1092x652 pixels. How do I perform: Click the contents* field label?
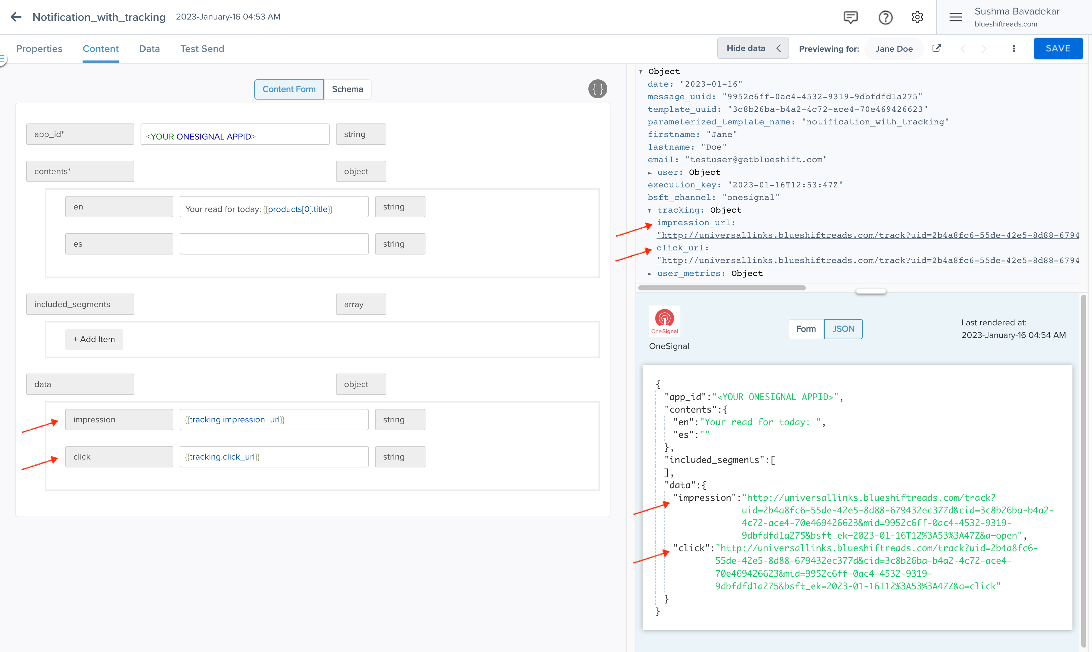pyautogui.click(x=80, y=171)
